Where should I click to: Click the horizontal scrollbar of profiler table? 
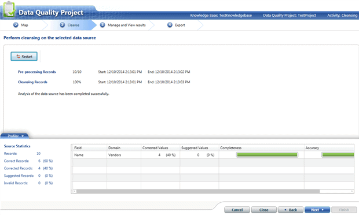point(198,191)
